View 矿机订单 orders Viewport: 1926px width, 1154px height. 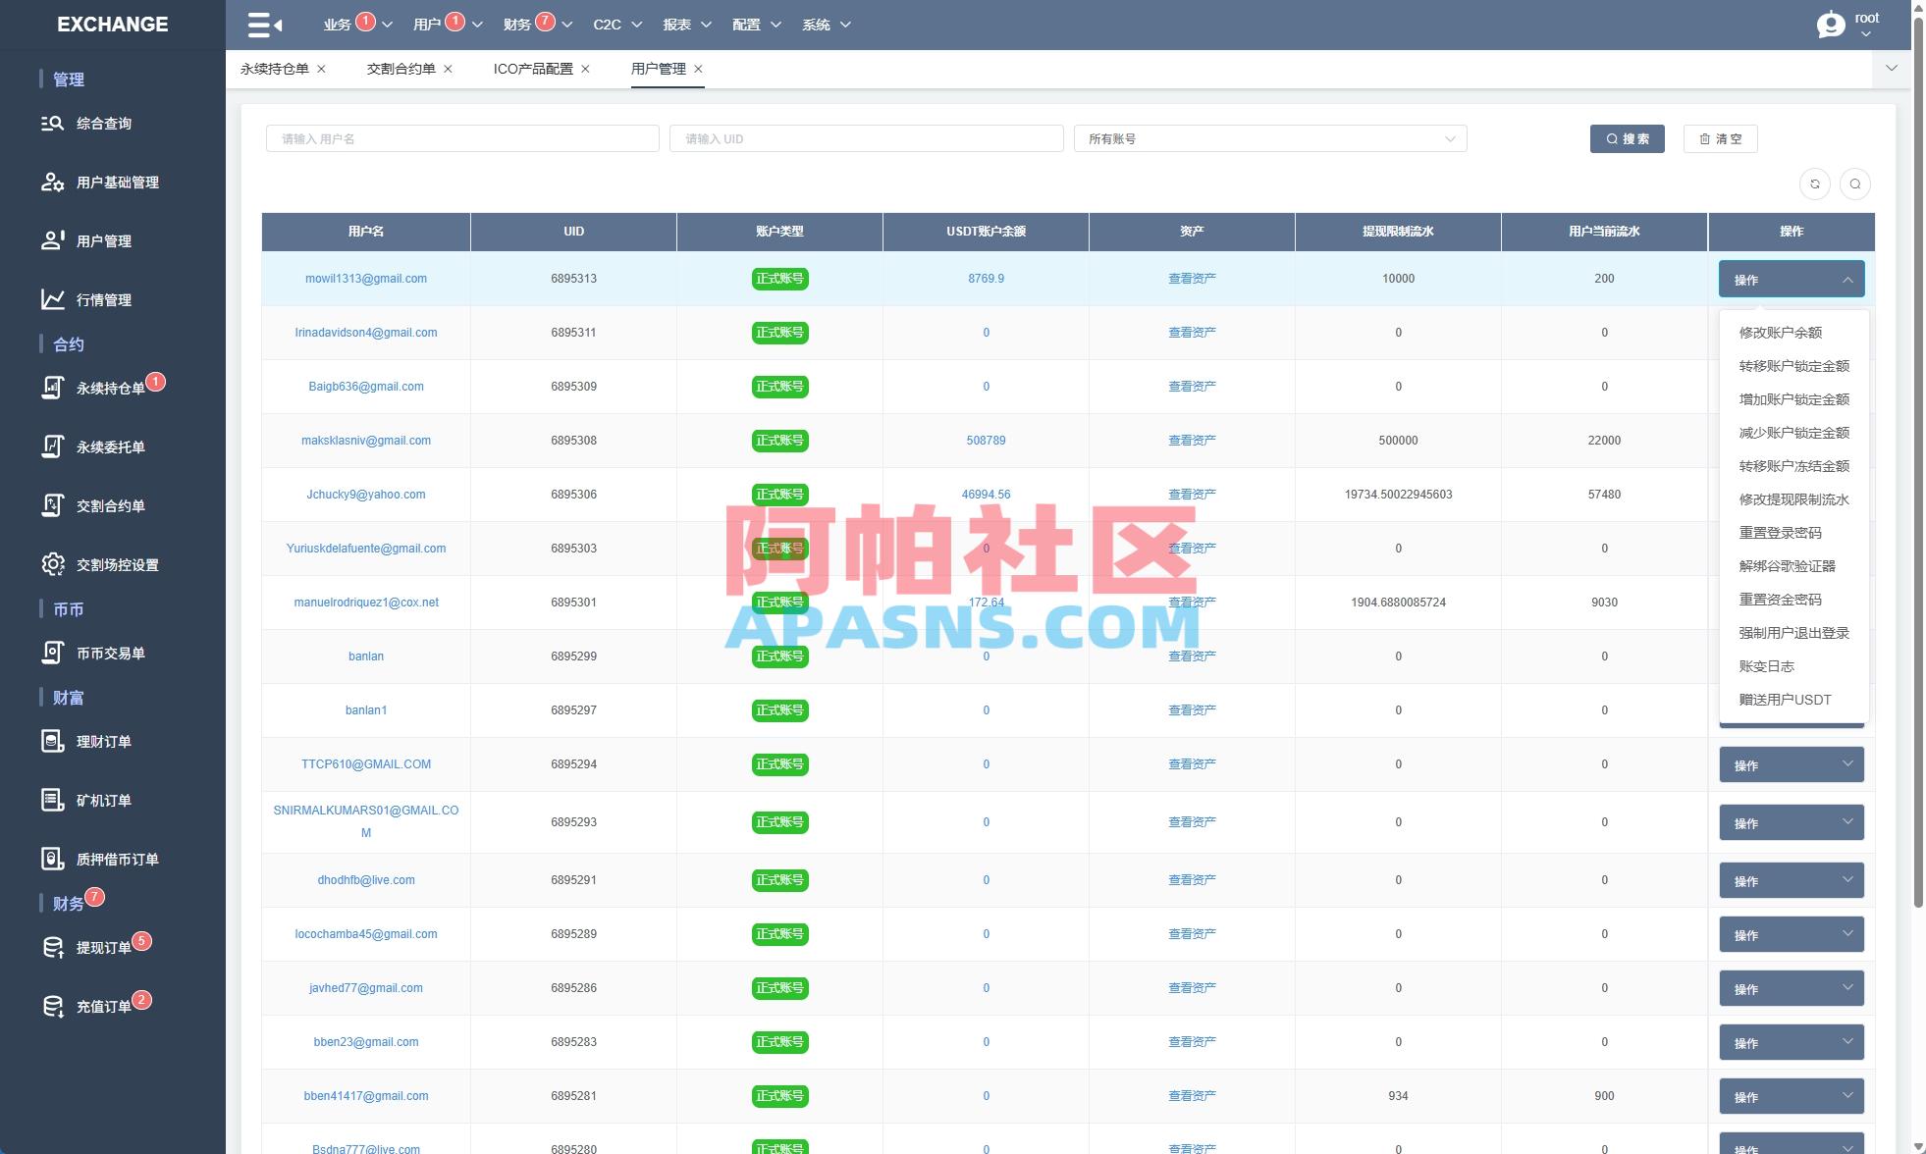(101, 800)
